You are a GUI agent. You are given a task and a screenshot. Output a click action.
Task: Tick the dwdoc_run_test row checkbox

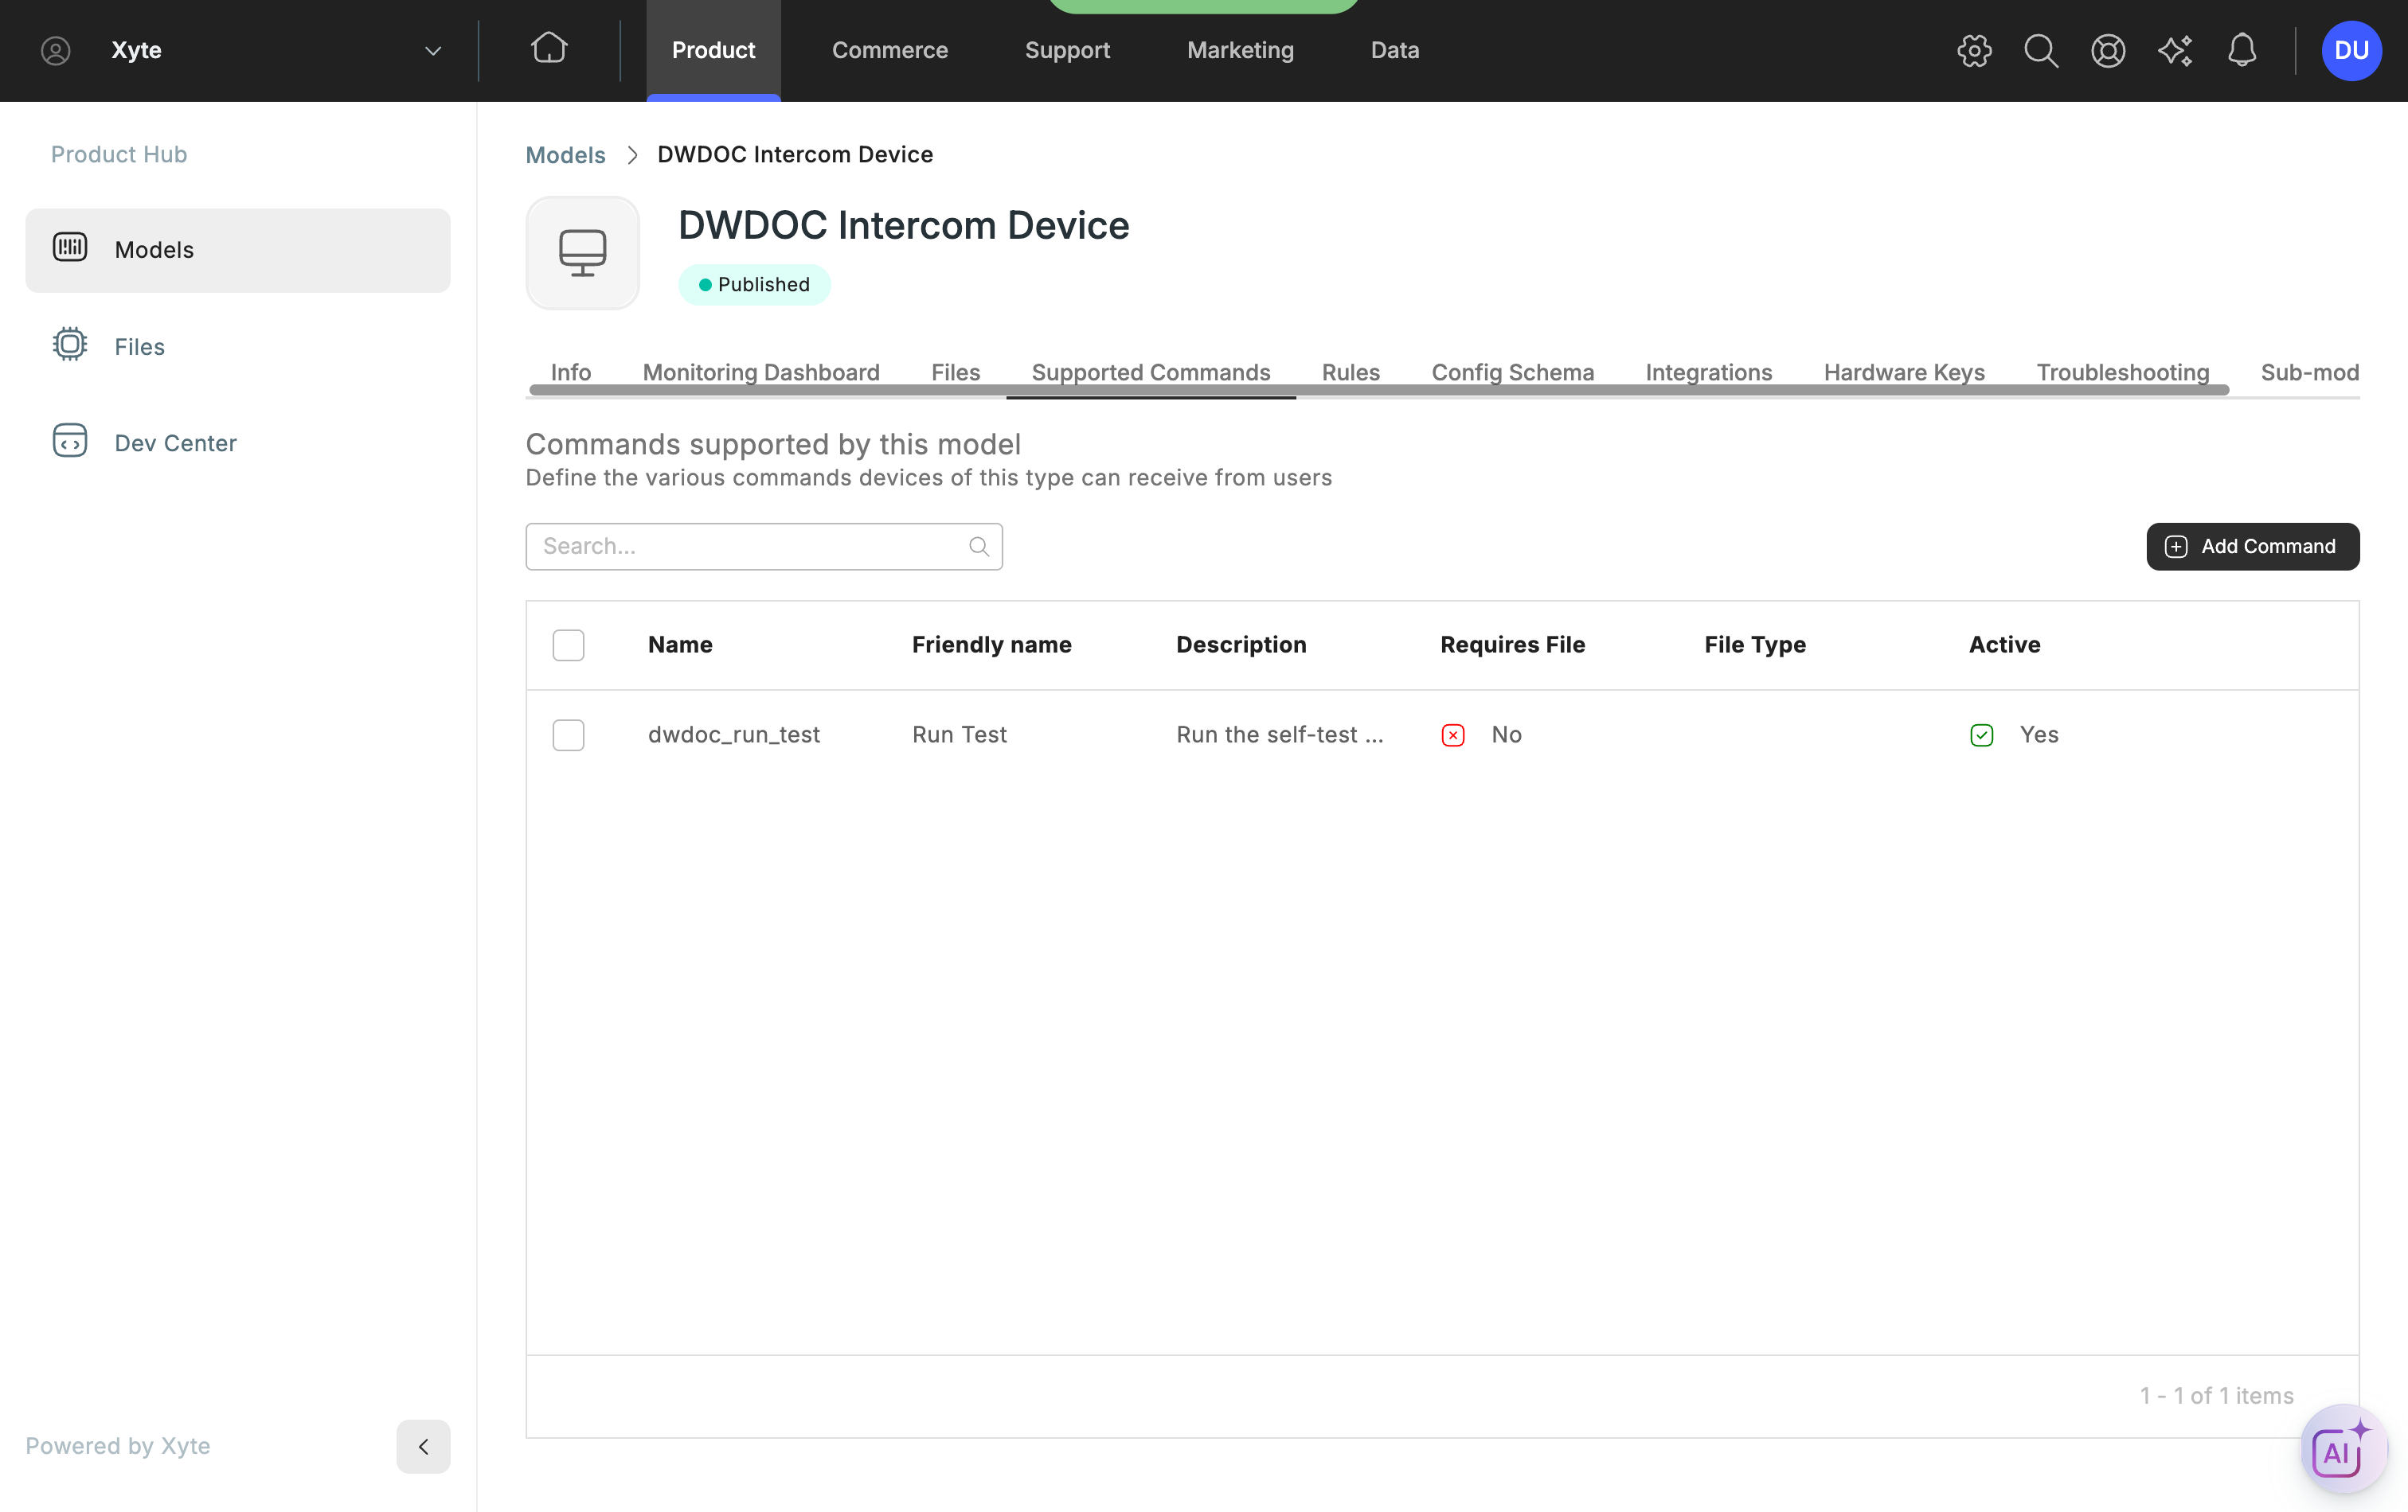[x=568, y=735]
